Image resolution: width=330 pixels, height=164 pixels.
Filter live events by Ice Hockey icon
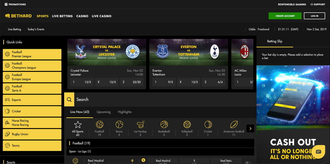pos(140,124)
